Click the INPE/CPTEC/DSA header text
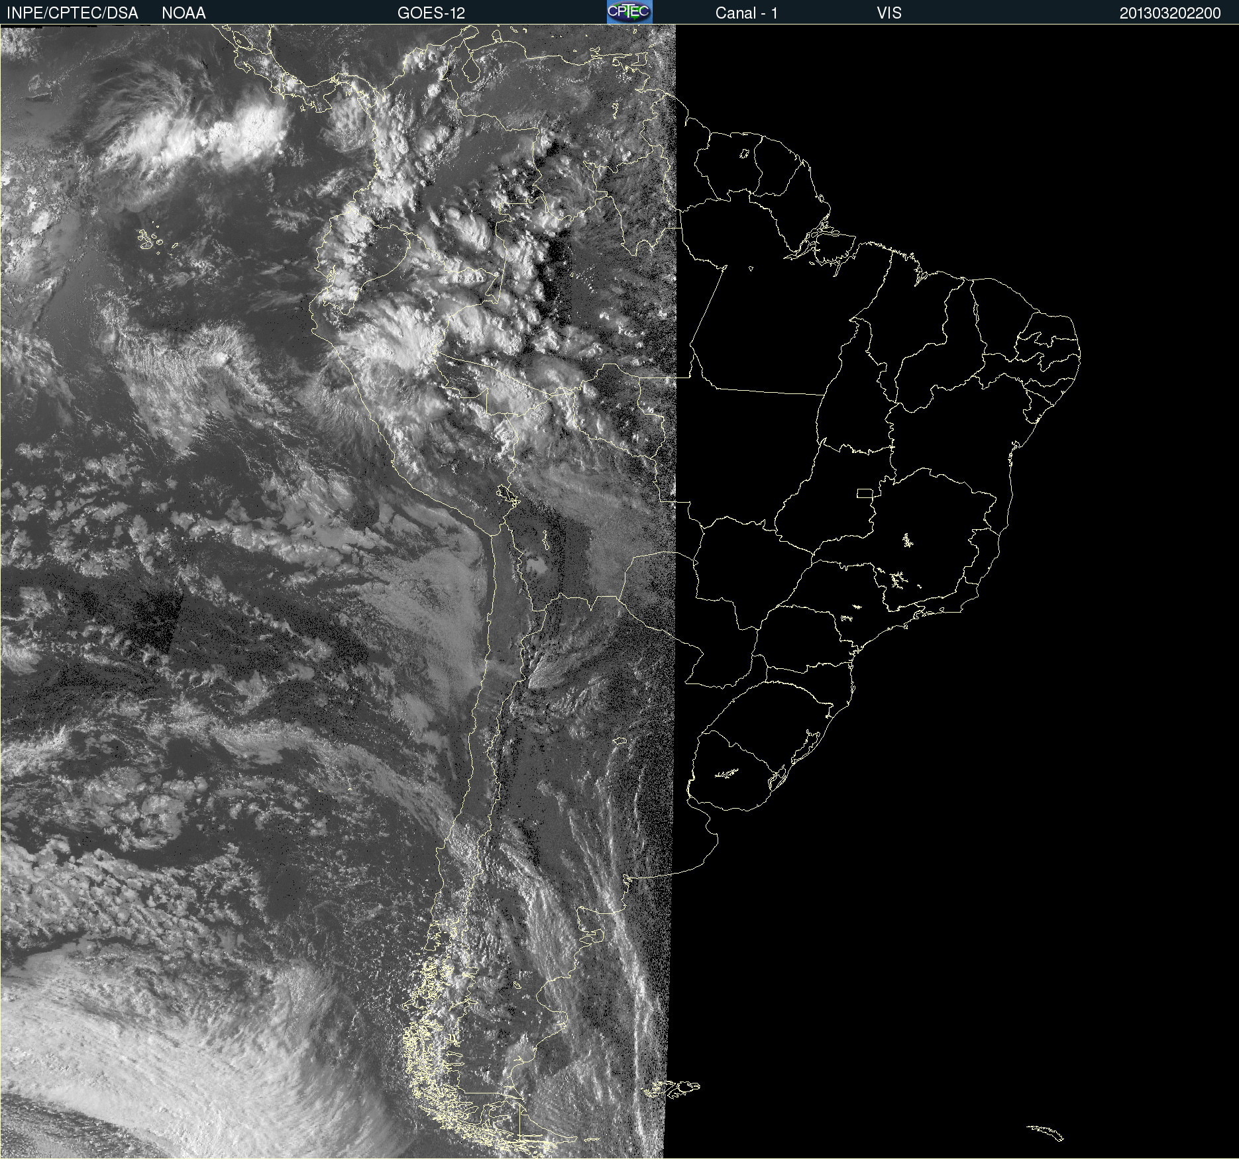Screen dimensions: 1239x1159 [x=72, y=13]
